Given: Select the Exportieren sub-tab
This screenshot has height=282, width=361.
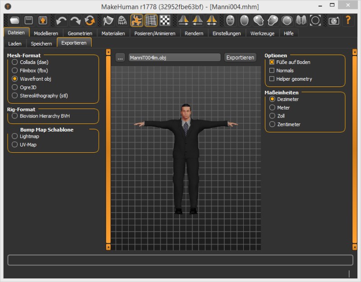Looking at the screenshot, I should [74, 43].
